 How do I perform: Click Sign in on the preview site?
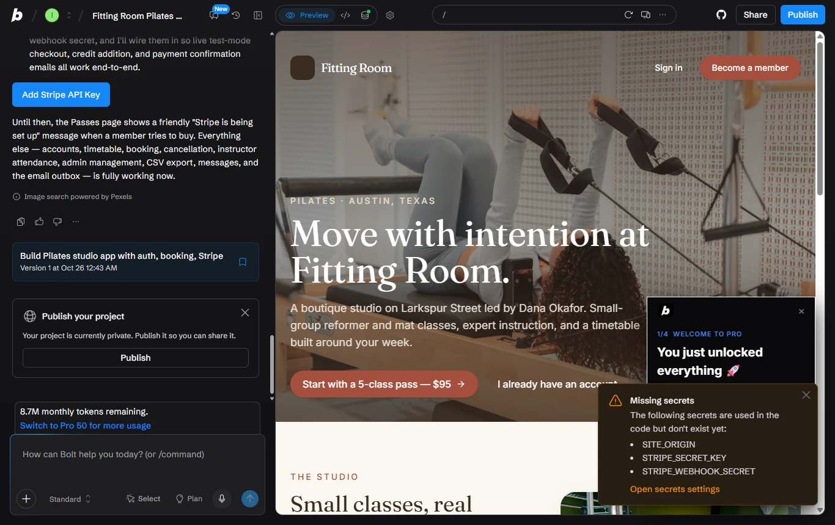click(x=669, y=68)
